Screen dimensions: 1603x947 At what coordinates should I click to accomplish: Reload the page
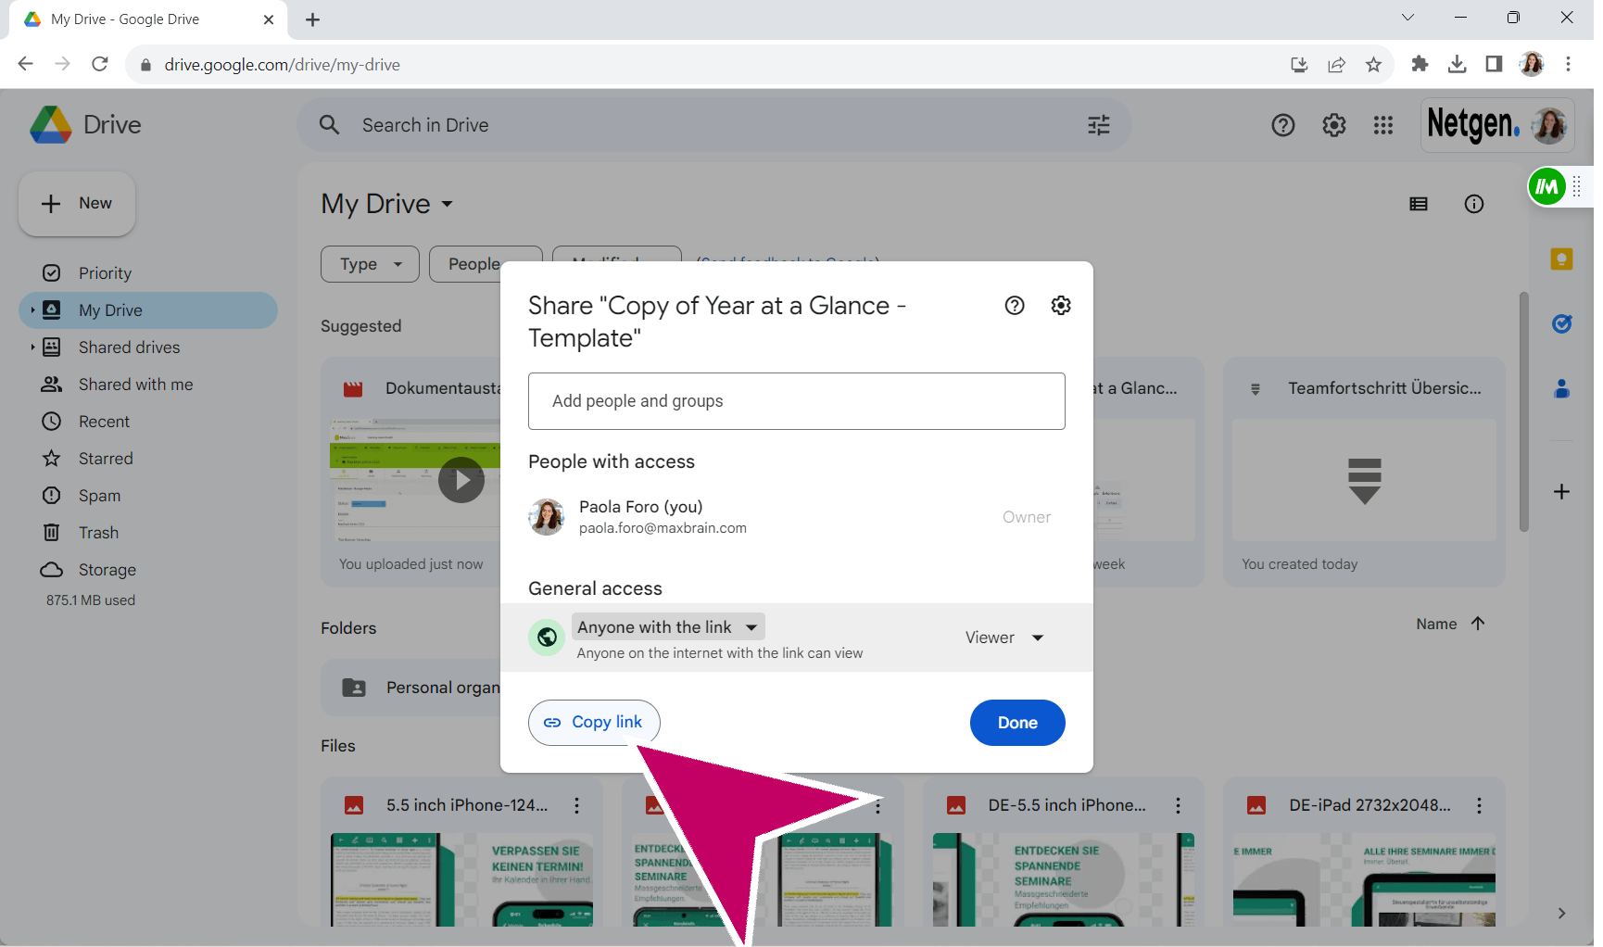(x=100, y=64)
